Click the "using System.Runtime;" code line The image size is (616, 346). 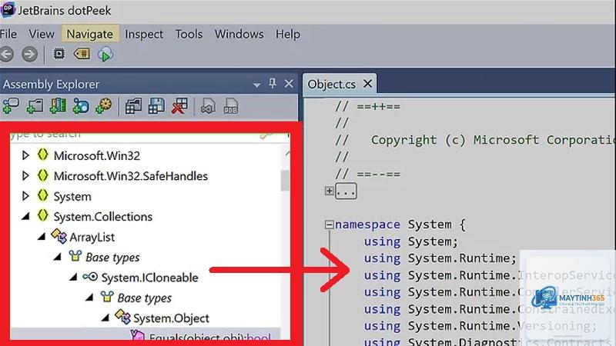[440, 258]
